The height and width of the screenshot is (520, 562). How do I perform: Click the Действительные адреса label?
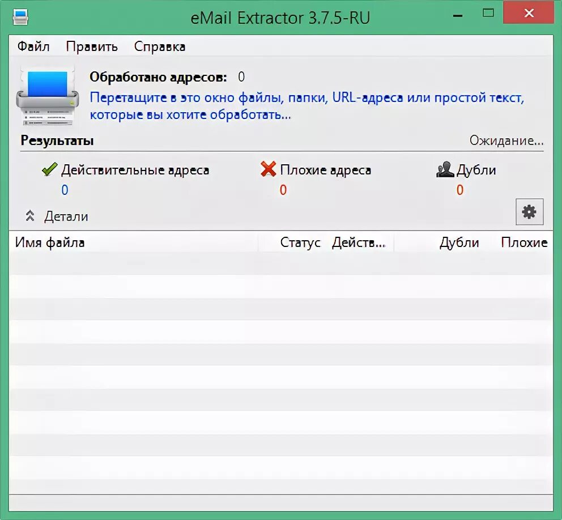[135, 170]
